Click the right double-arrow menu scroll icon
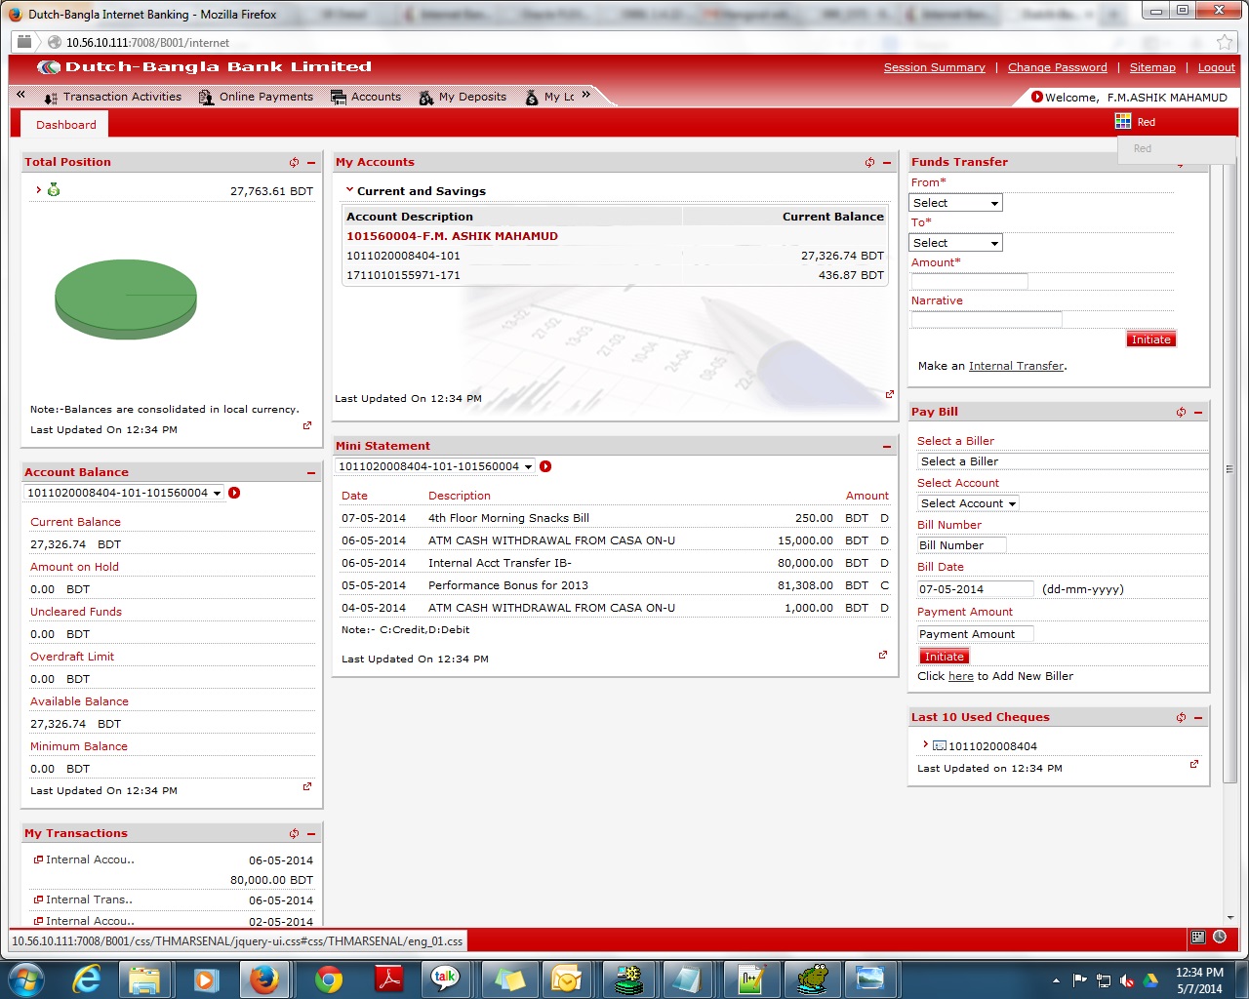Image resolution: width=1249 pixels, height=999 pixels. click(x=585, y=95)
